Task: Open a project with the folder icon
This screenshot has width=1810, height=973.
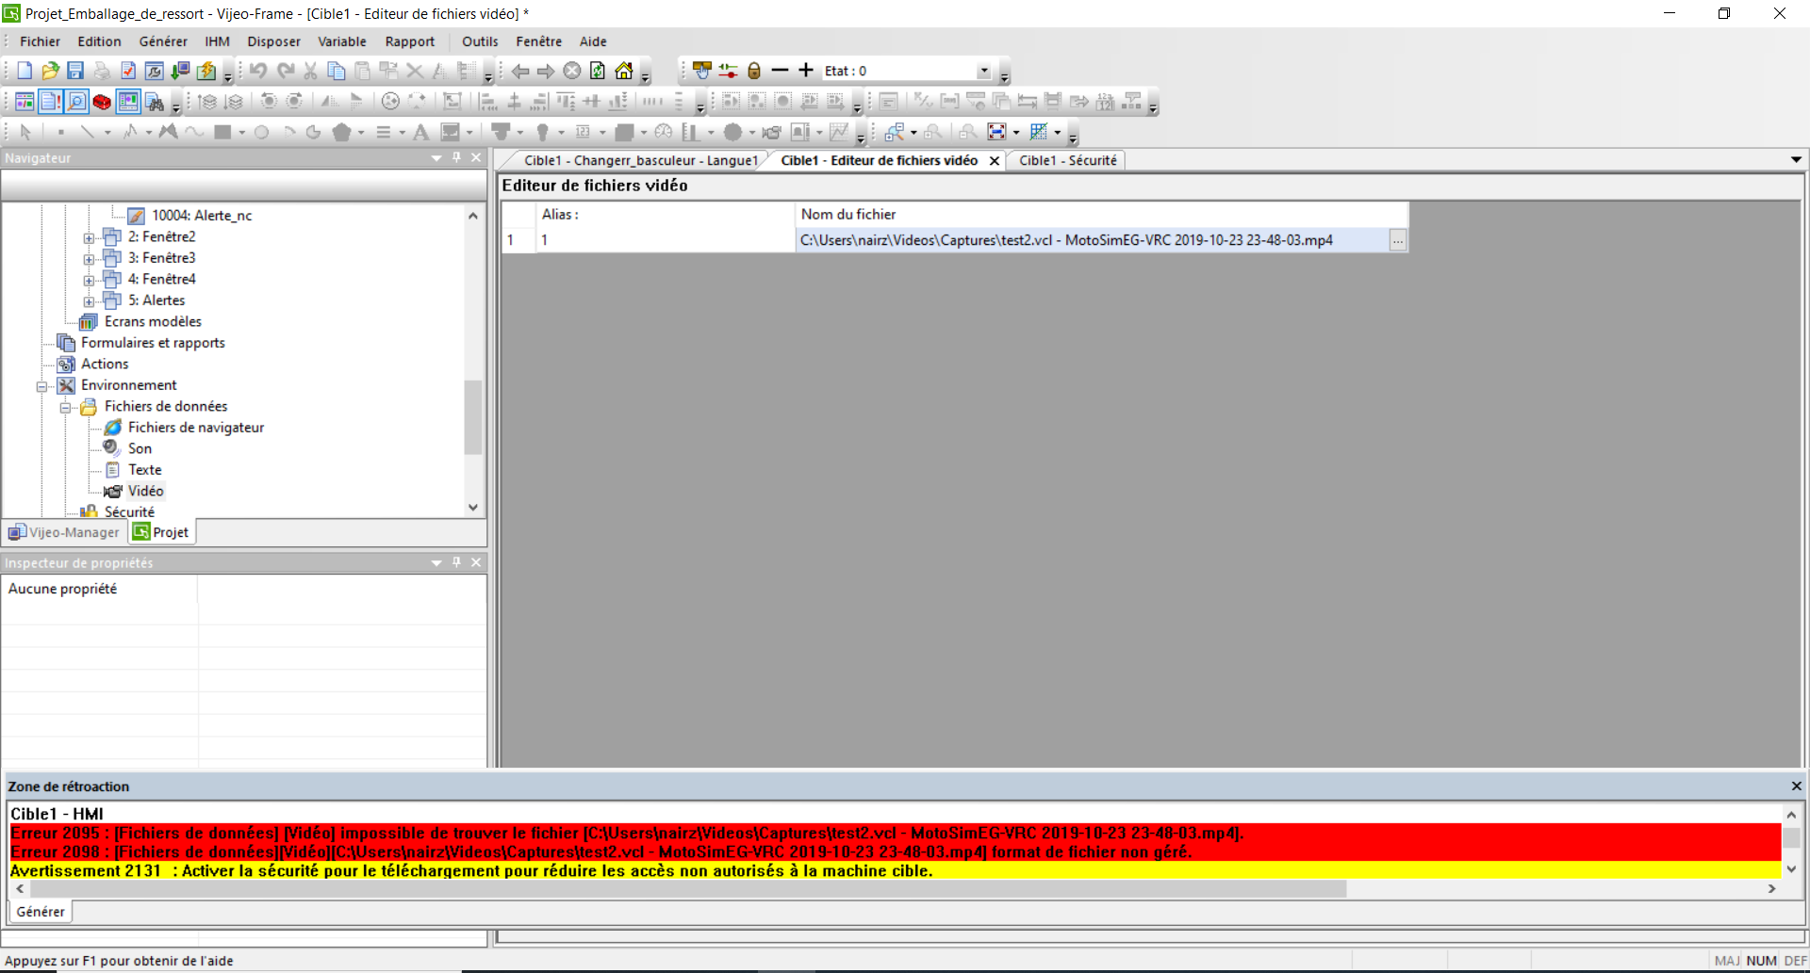Action: pos(50,71)
